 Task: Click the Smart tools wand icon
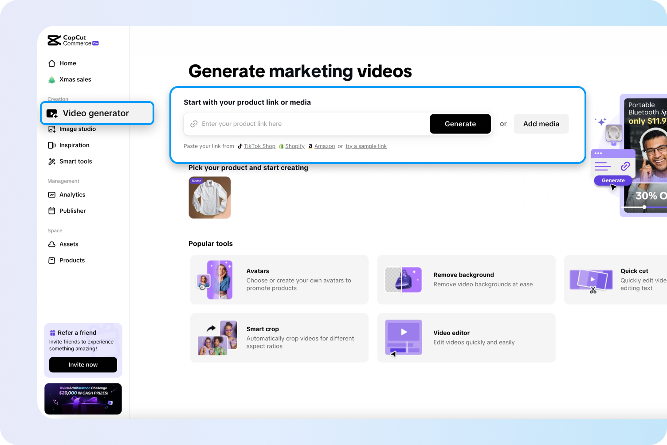[x=52, y=161]
